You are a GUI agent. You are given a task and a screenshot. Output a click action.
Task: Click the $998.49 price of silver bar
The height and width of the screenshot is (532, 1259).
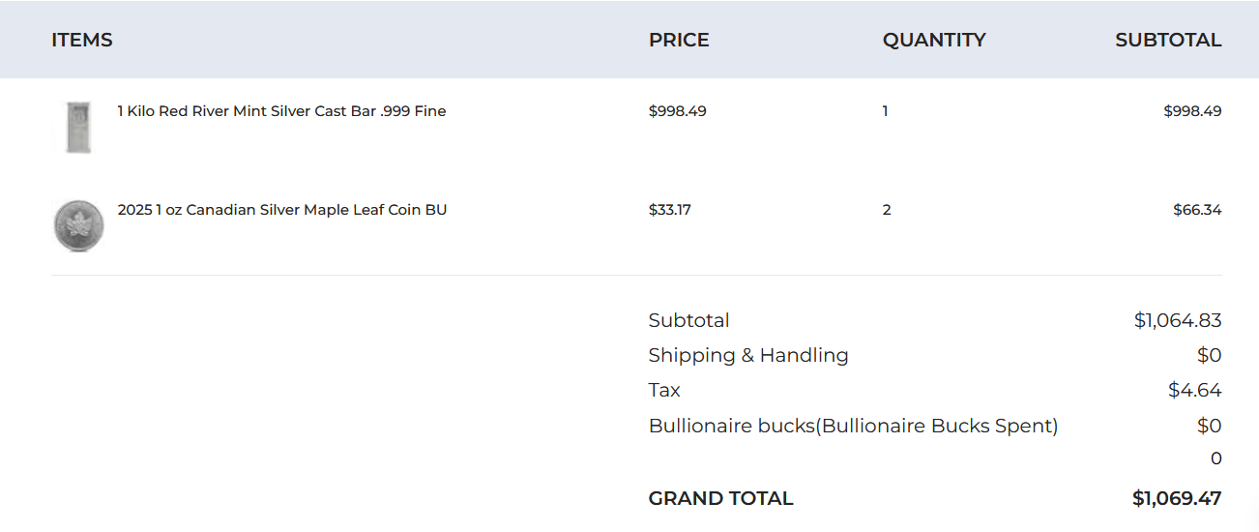pyautogui.click(x=677, y=111)
